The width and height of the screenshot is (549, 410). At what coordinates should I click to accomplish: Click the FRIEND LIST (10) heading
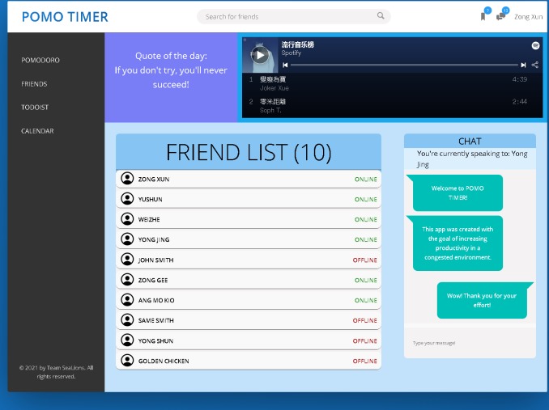click(x=249, y=152)
